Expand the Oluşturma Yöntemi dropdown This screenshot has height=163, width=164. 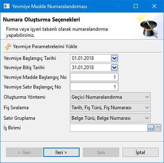(x=110, y=97)
